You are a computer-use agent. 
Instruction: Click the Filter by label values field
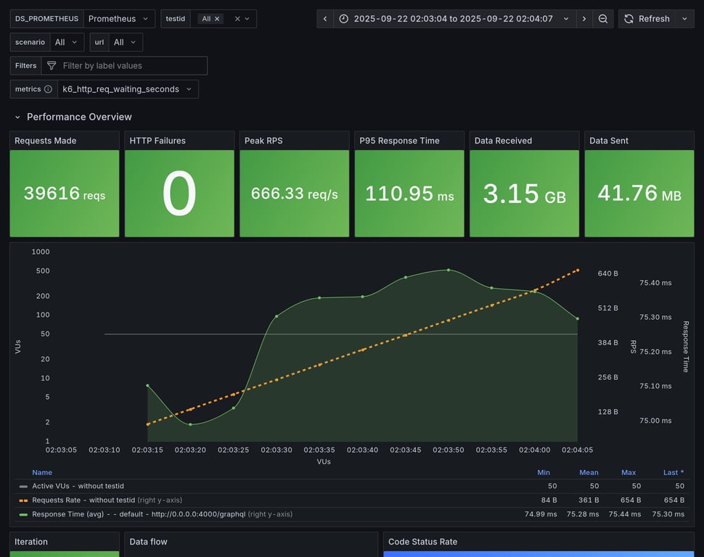click(x=131, y=66)
